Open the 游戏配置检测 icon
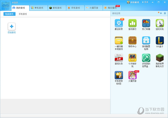 146,40
